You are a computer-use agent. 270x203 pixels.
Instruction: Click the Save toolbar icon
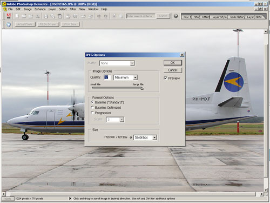click(46, 16)
